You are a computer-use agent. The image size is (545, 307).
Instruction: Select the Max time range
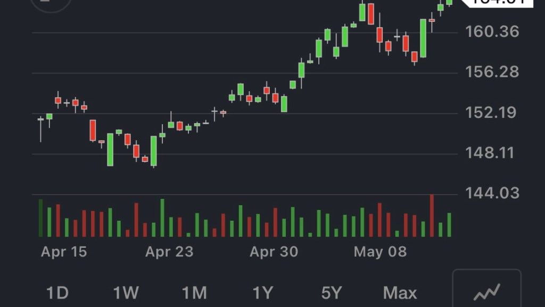click(400, 293)
